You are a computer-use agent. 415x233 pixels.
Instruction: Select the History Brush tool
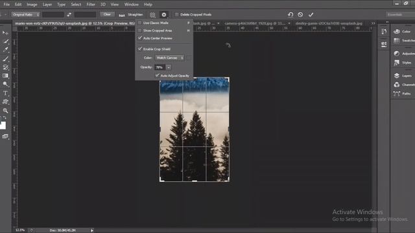click(5, 67)
